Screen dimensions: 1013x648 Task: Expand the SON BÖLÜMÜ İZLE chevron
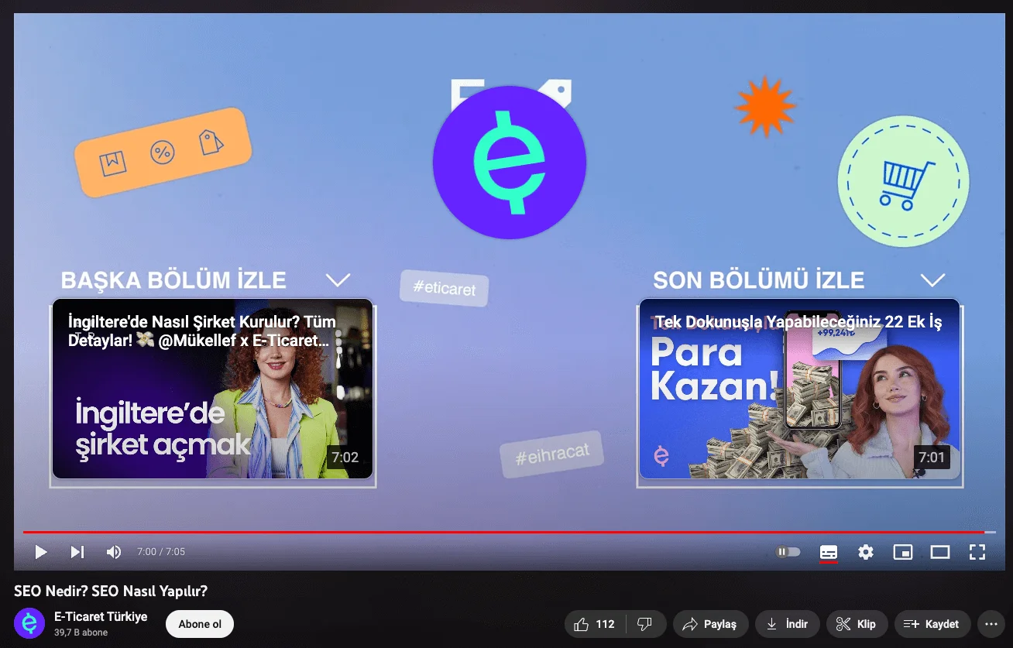point(932,280)
